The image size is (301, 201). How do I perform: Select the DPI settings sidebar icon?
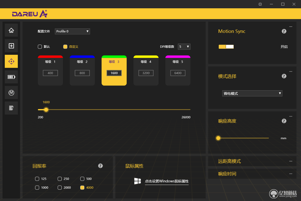pos(11,61)
